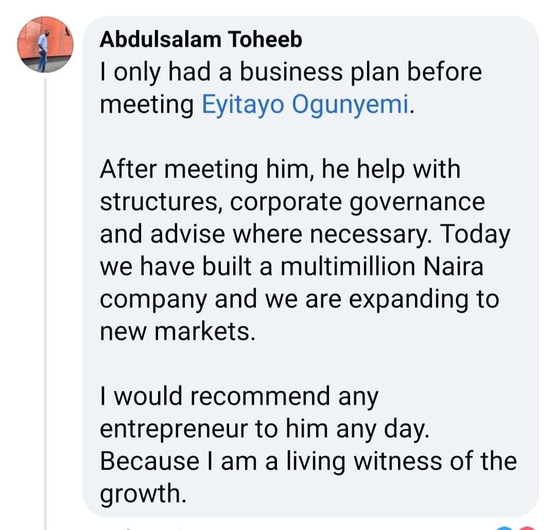Viewport: 556px width, 530px height.
Task: Click the blue like reaction icon
Action: tap(505, 527)
